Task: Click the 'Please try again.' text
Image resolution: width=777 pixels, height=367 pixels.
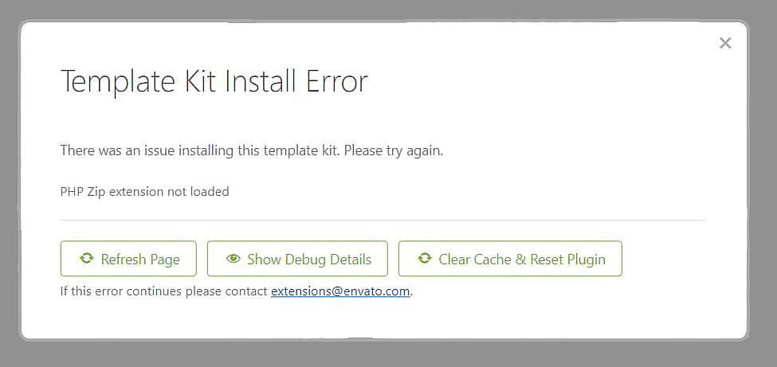Action: tap(394, 150)
